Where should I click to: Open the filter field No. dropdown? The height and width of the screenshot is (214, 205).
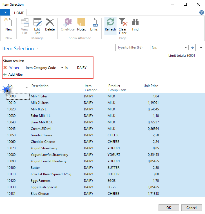pyautogui.click(x=186, y=48)
